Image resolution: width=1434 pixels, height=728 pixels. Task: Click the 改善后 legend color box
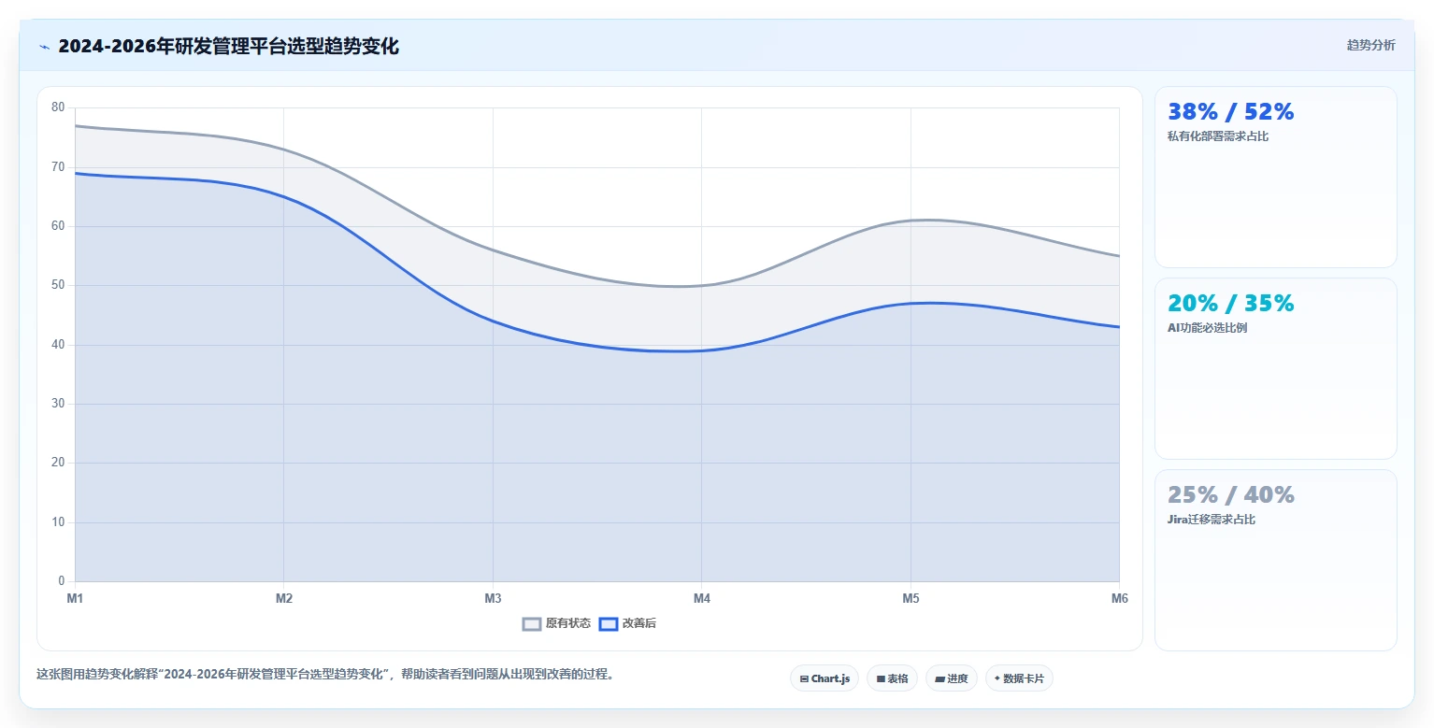click(x=609, y=623)
